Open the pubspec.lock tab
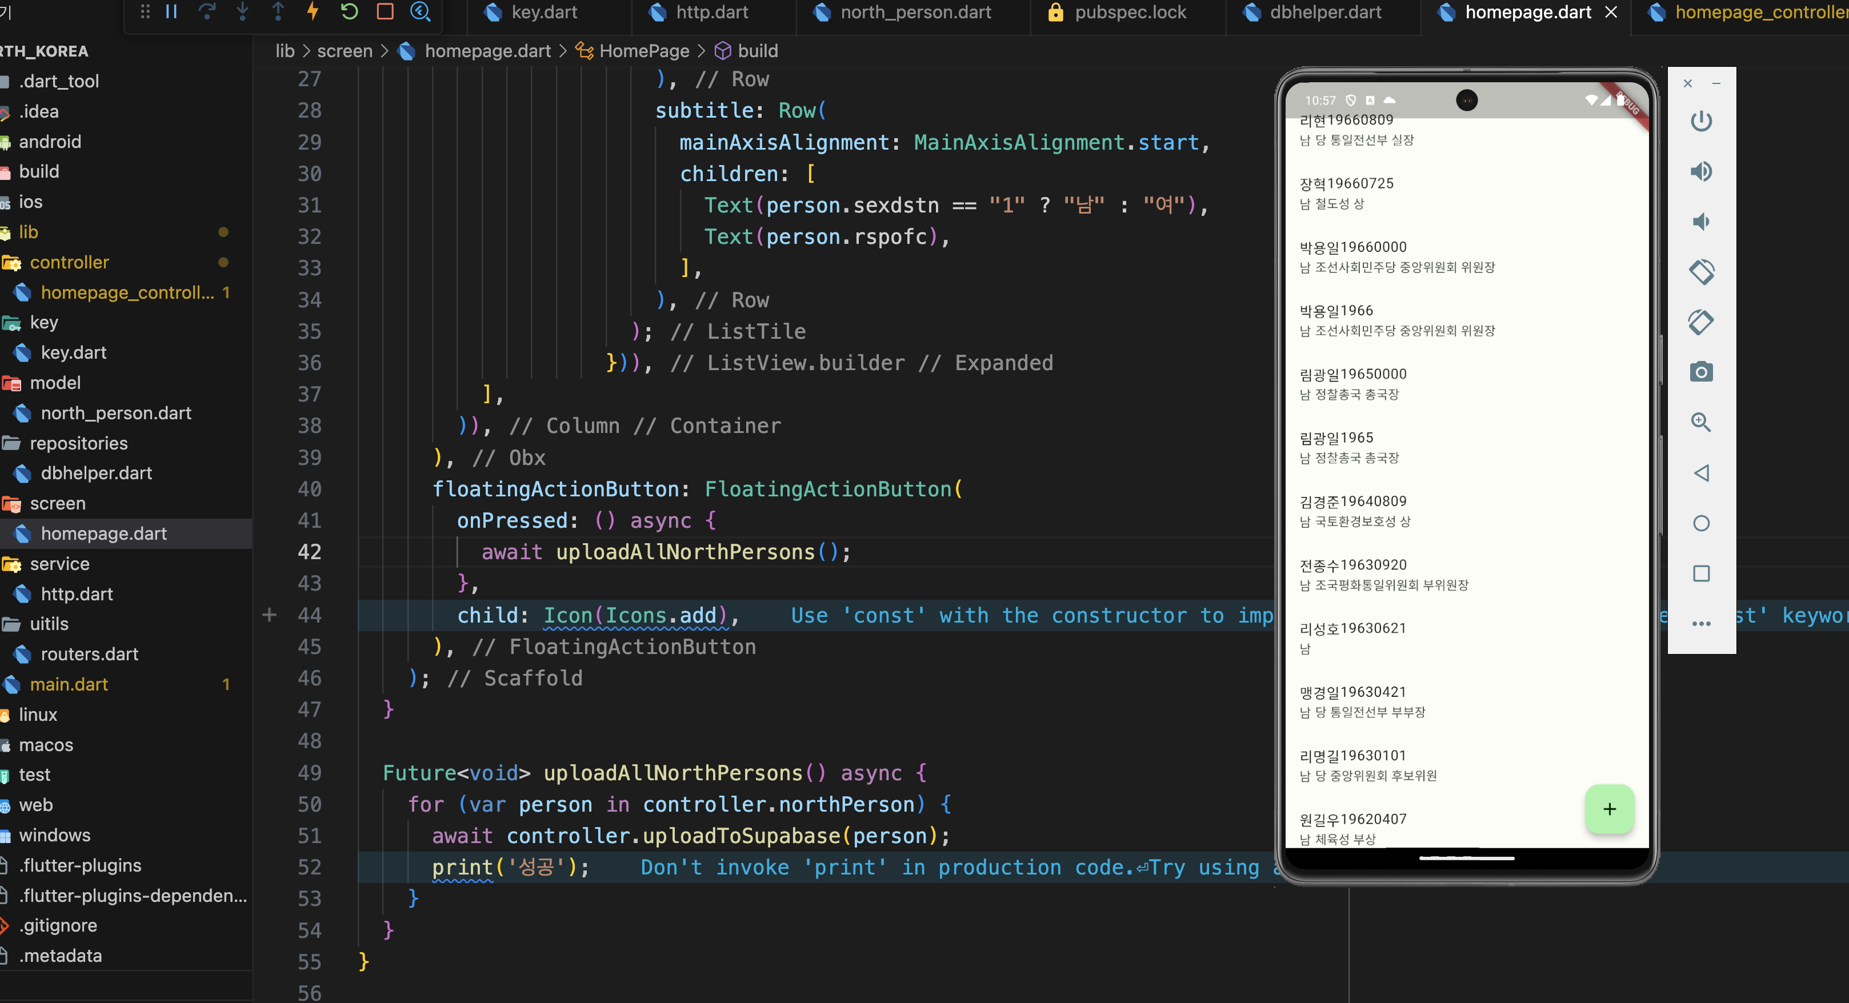The width and height of the screenshot is (1849, 1003). click(x=1129, y=12)
